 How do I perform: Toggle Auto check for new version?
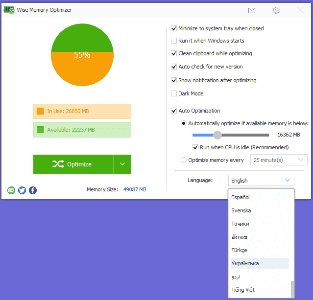point(174,67)
